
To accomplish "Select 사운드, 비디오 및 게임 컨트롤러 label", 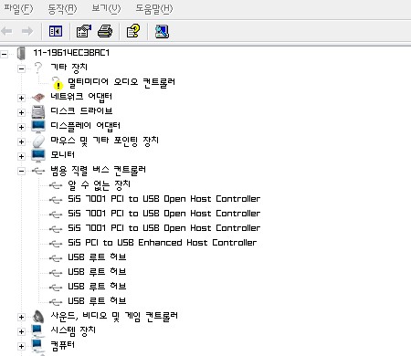I will click(114, 316).
